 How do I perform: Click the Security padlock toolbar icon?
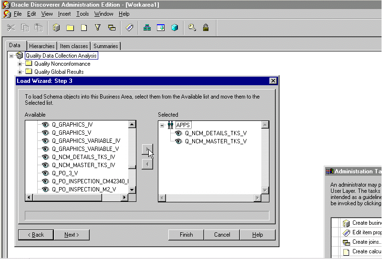coord(206,28)
